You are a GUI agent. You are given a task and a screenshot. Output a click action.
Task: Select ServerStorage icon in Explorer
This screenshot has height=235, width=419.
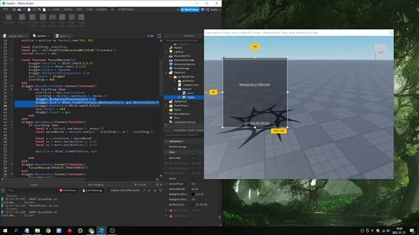(x=171, y=69)
